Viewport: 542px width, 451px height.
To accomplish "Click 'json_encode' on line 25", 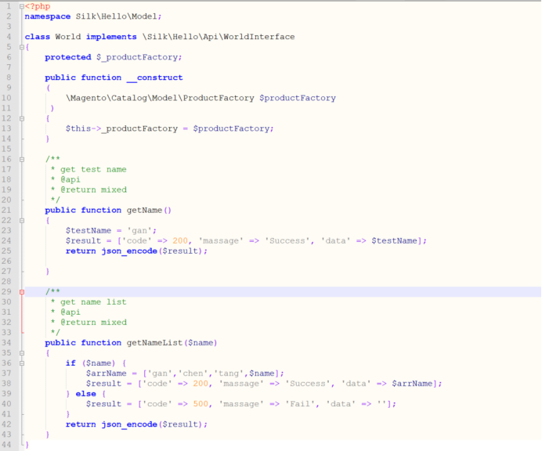I will pyautogui.click(x=129, y=251).
